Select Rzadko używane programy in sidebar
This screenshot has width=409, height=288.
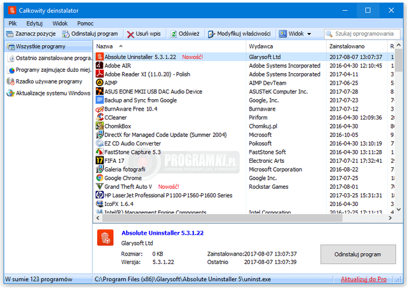[x=48, y=81]
